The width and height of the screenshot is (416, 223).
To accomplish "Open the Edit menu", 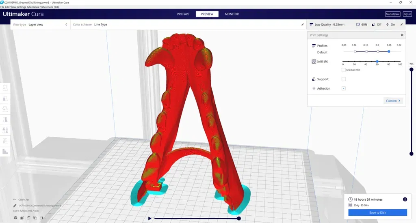I will pos(7,7).
